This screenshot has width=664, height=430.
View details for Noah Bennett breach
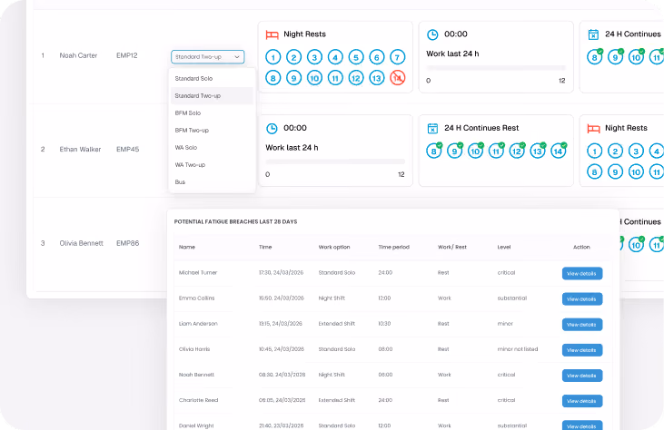point(582,376)
